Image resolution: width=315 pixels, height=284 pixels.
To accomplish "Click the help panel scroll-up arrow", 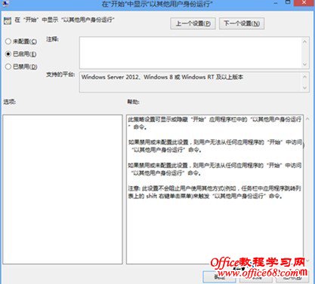I will 307,119.
